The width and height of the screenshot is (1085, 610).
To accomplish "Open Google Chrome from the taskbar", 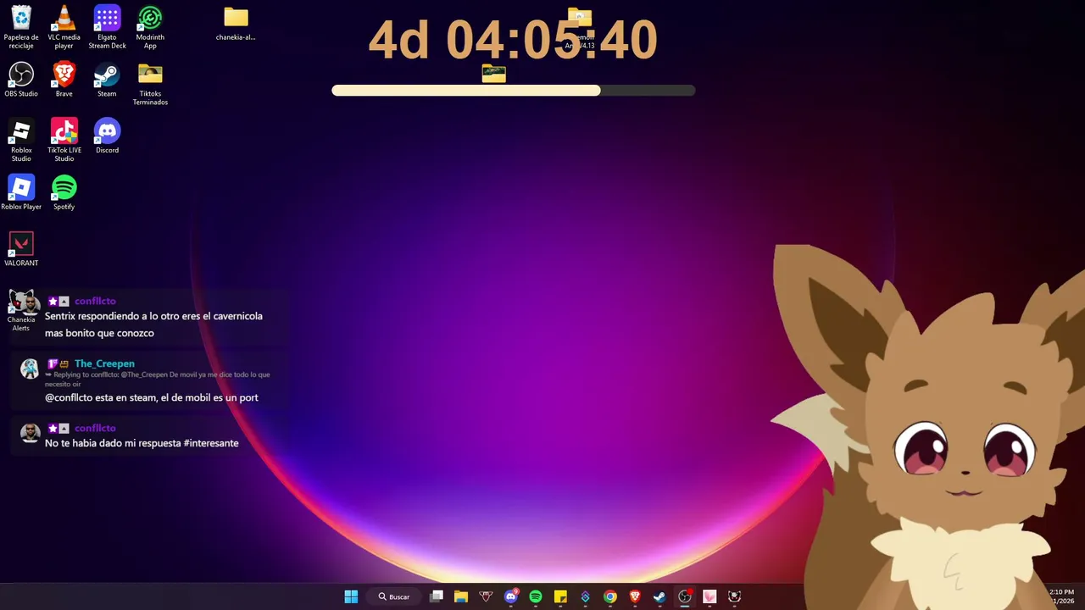I will pos(609,596).
